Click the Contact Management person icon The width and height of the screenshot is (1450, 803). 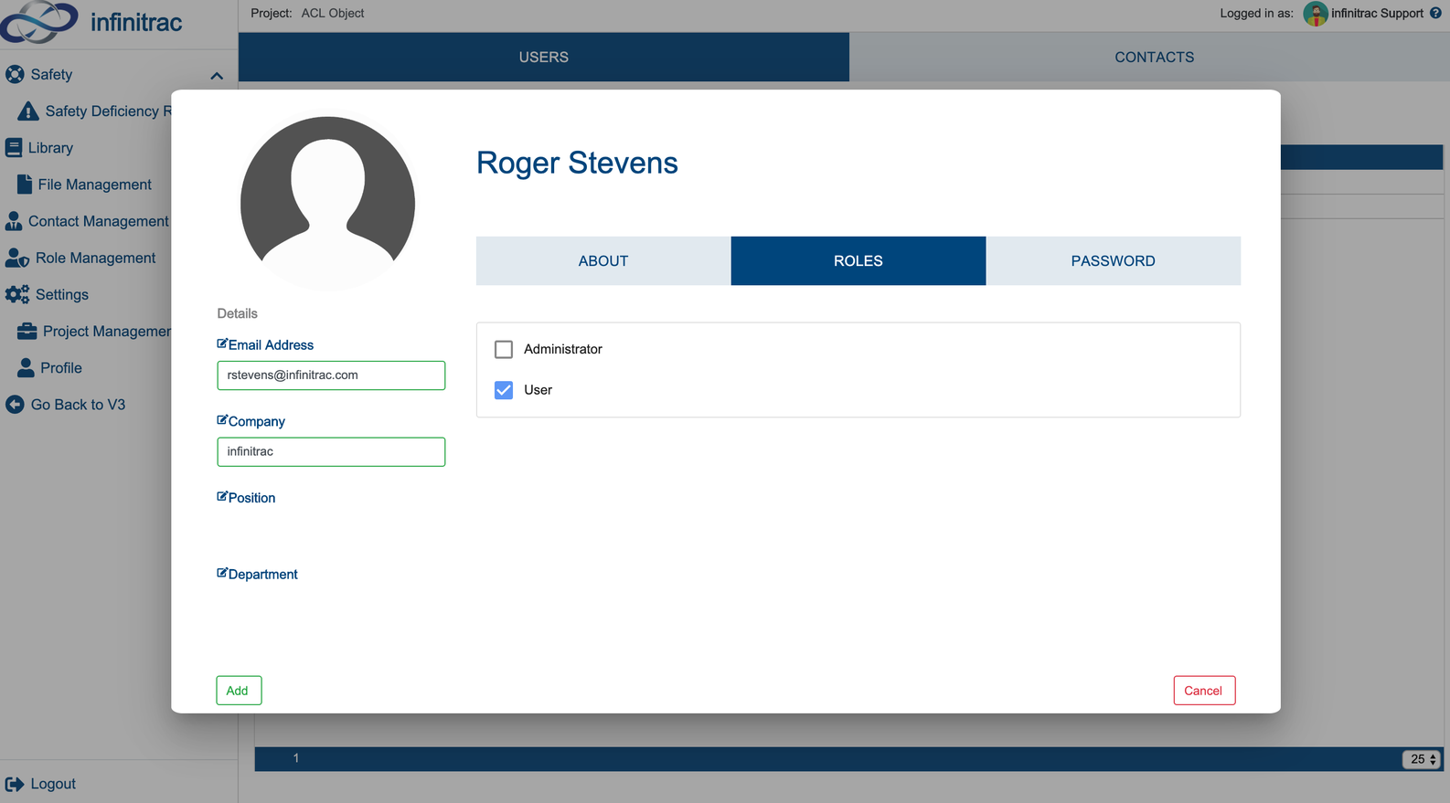(x=14, y=221)
